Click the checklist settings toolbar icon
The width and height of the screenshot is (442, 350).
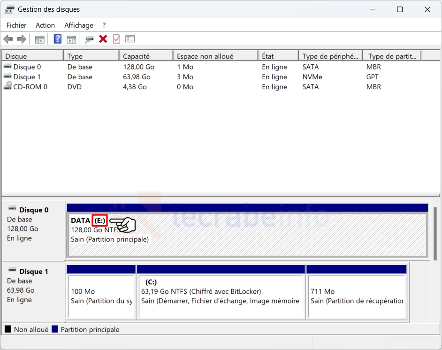coord(130,39)
